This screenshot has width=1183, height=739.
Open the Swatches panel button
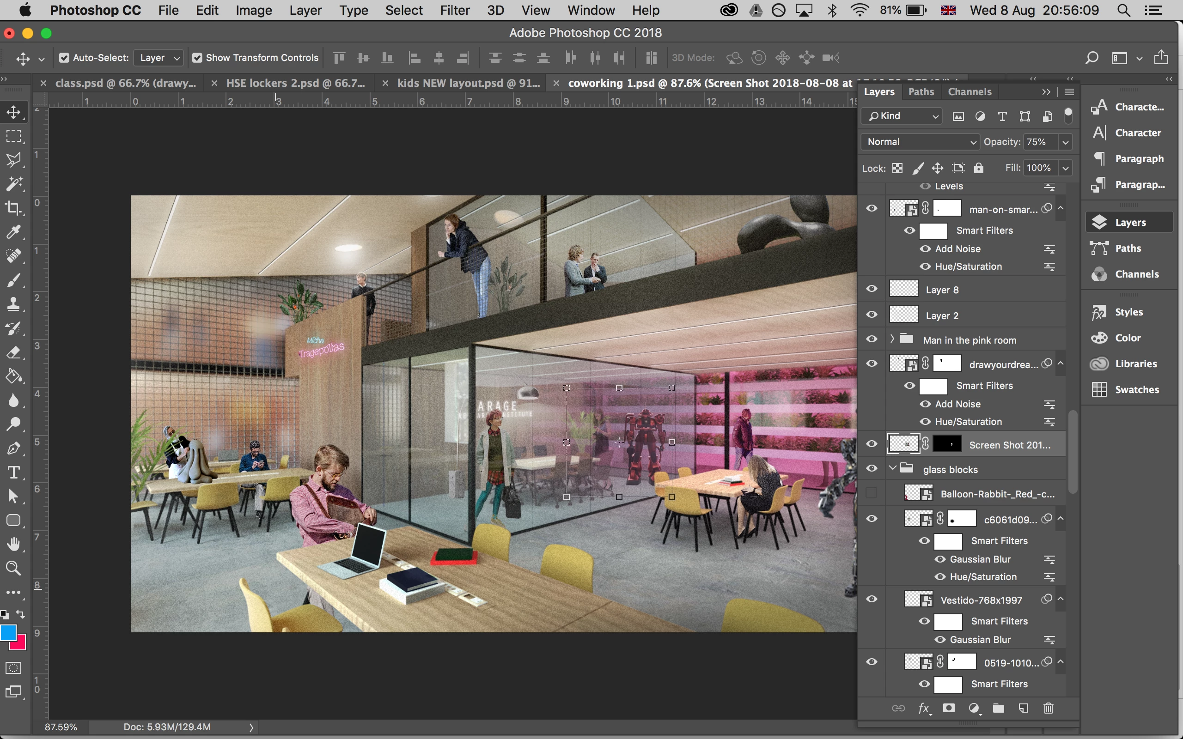tap(1129, 389)
